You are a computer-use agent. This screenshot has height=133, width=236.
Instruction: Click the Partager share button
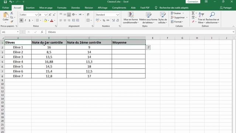[x=226, y=8]
